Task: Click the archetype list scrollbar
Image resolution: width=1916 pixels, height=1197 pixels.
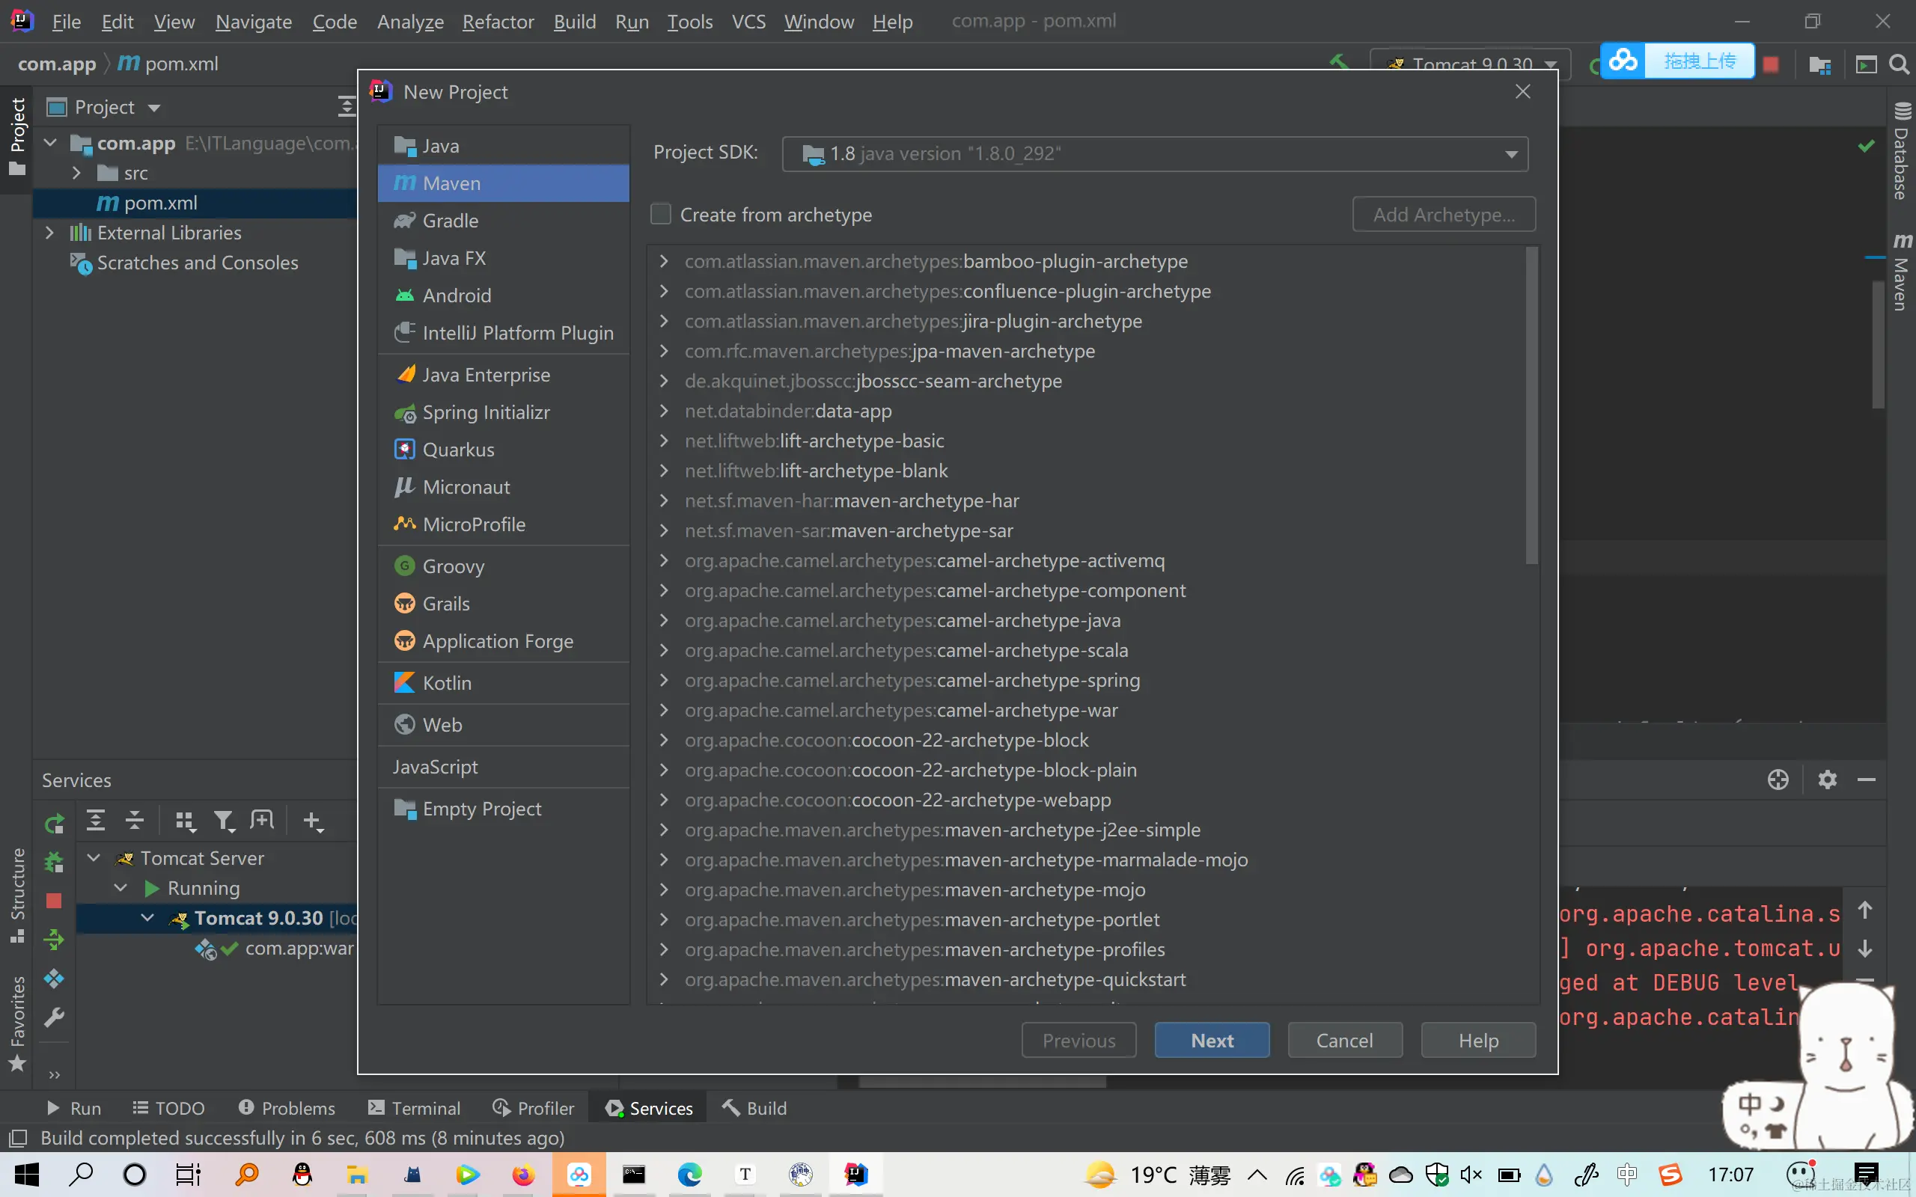Action: pos(1531,406)
